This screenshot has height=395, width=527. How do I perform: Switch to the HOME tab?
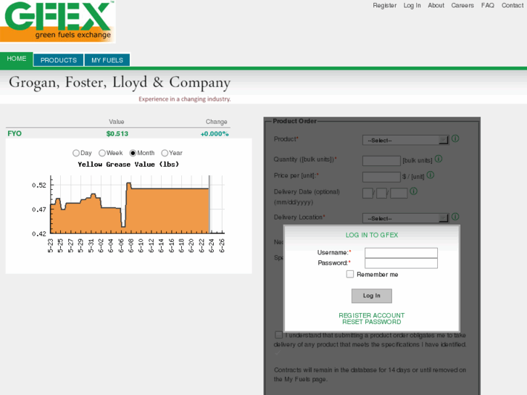17,59
